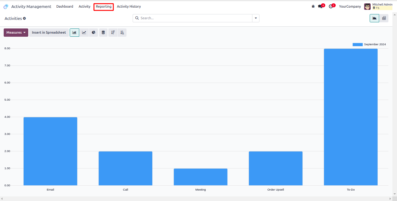Switch to bar chart mode
This screenshot has width=397, height=201.
(74, 32)
